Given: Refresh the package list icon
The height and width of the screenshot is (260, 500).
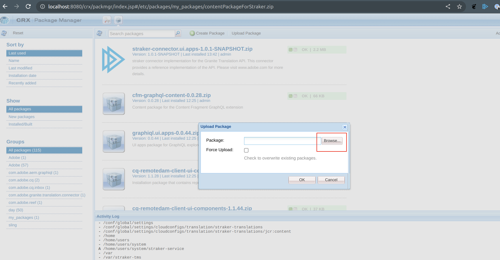Looking at the screenshot, I should click(100, 33).
